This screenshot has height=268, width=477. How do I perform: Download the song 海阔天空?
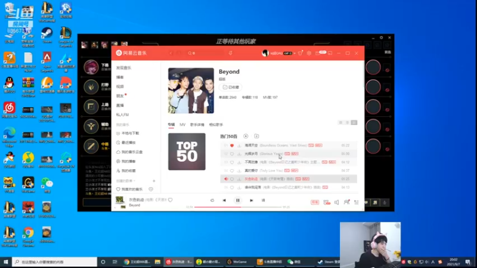[x=239, y=145]
